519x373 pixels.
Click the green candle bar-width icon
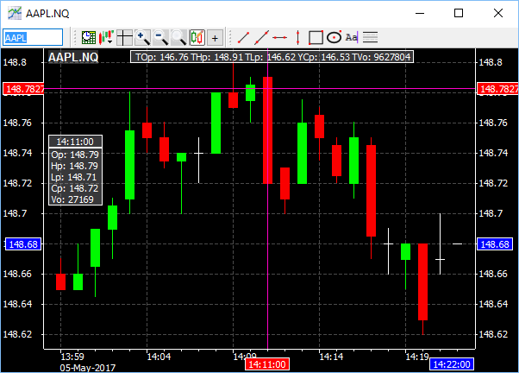(x=197, y=37)
